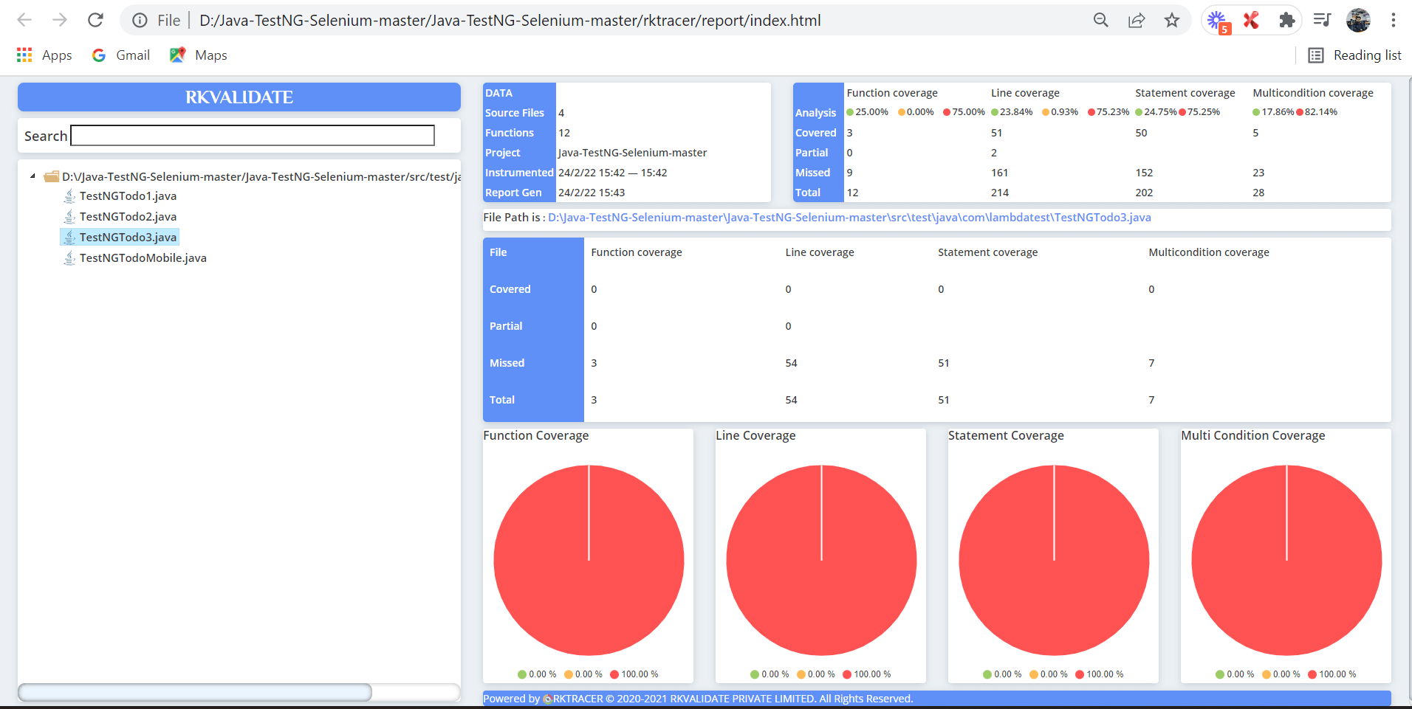Select TestNGTodoMobile.java in file tree
The image size is (1412, 709).
[143, 258]
